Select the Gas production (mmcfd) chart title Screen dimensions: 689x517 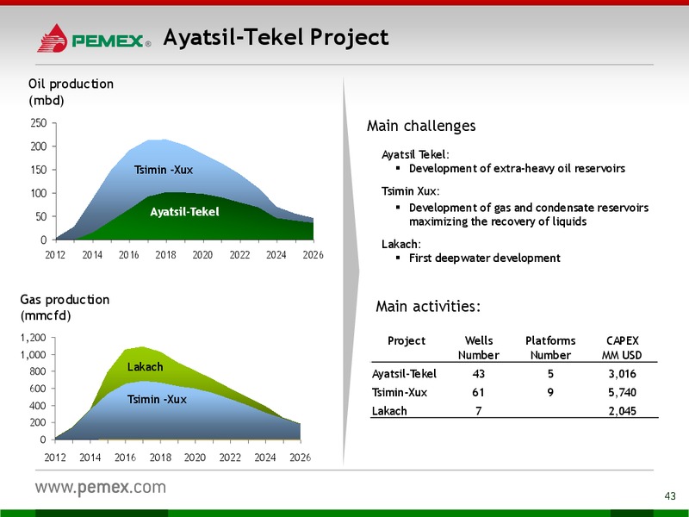tap(65, 308)
